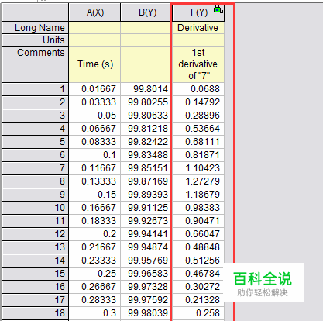Click cell with value 0.258
This screenshot has height=321, width=323.
click(x=198, y=313)
